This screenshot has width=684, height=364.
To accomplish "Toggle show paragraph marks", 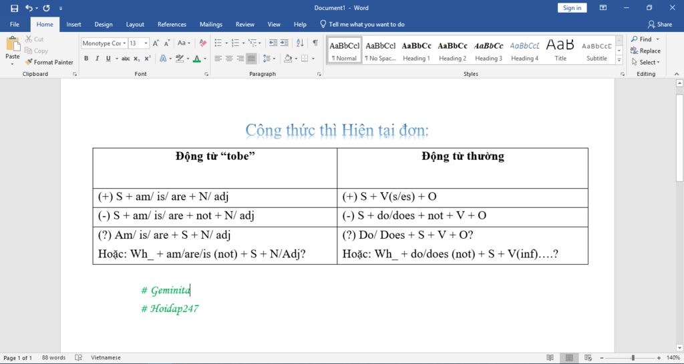I will [315, 43].
